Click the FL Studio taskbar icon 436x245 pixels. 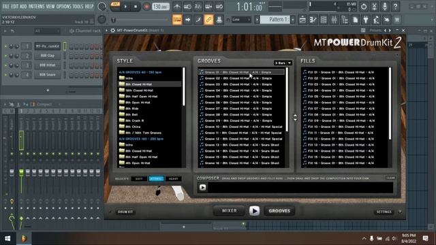24,238
